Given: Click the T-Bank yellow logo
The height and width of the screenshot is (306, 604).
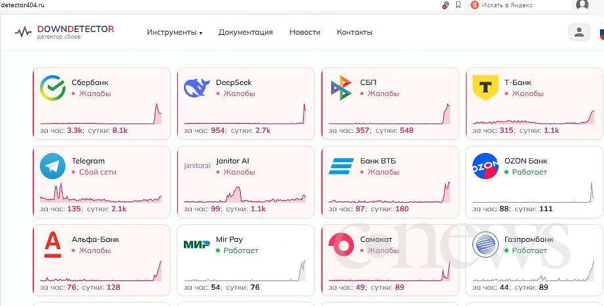Looking at the screenshot, I should [x=485, y=88].
